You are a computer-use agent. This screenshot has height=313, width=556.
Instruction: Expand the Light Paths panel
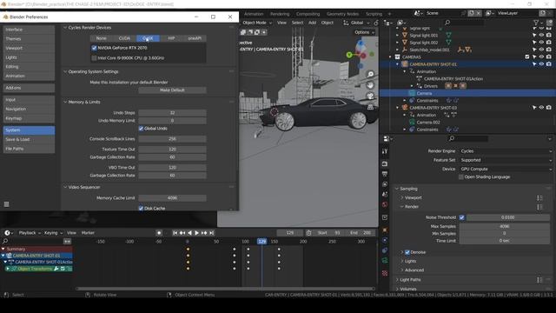click(x=397, y=280)
